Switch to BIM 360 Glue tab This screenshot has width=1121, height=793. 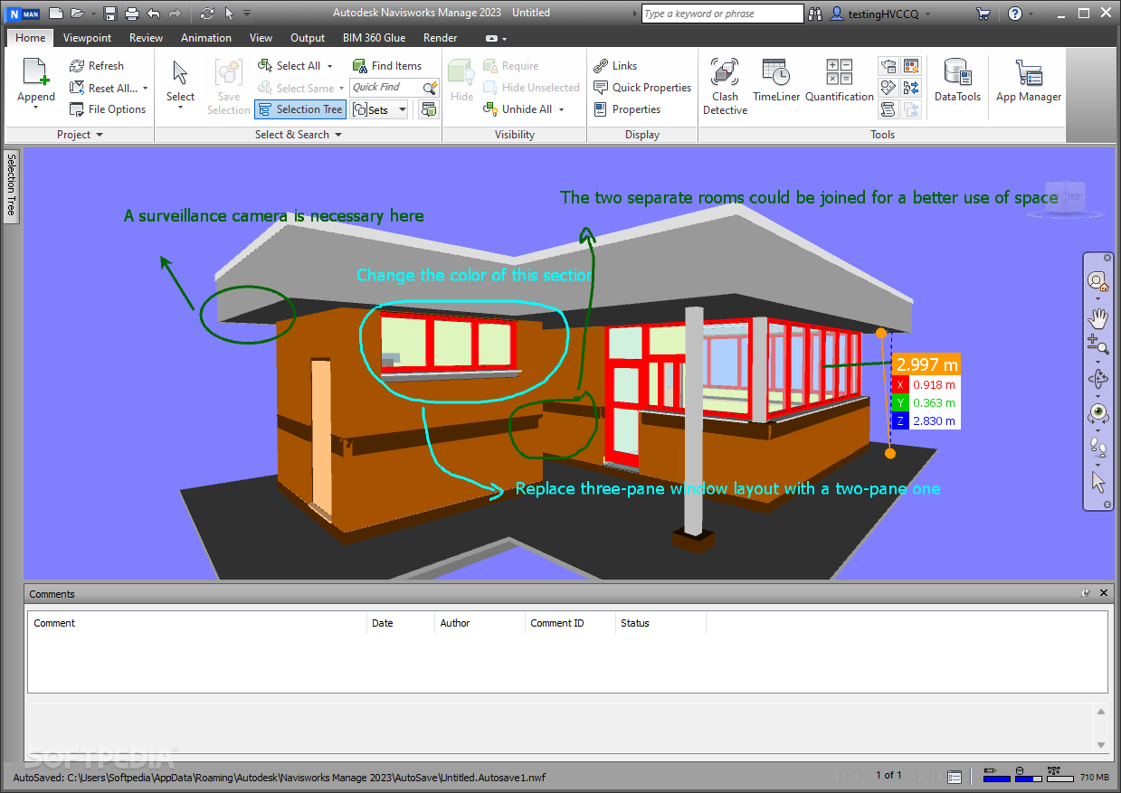(x=375, y=38)
